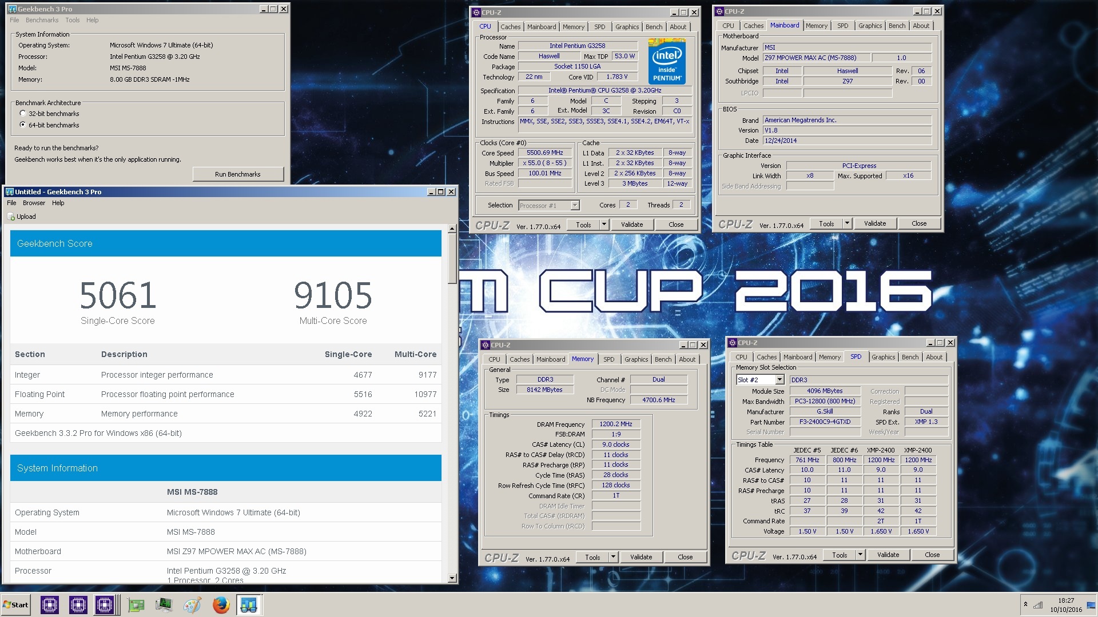Open the Paint palette taskbar icon
The height and width of the screenshot is (617, 1098).
click(x=192, y=605)
